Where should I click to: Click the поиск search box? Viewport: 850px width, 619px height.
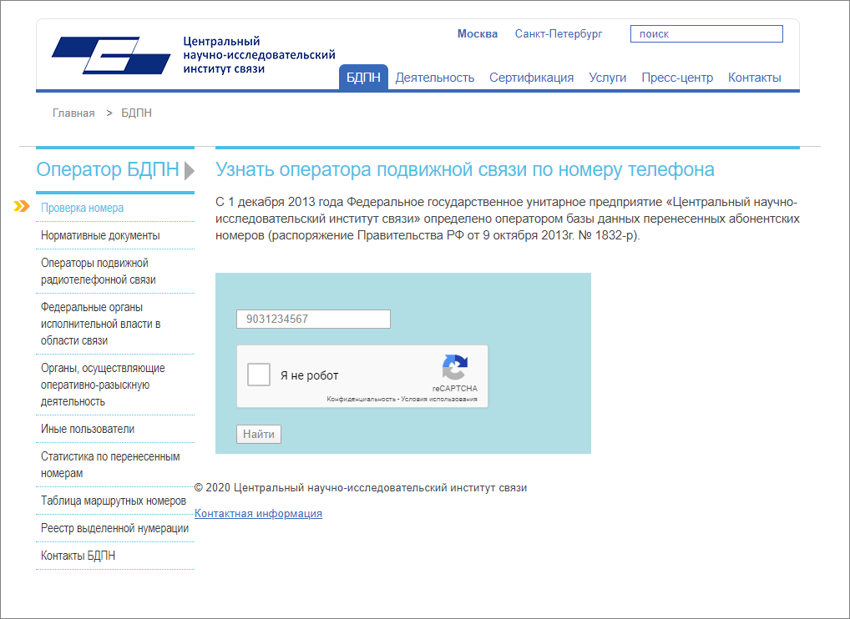[706, 33]
